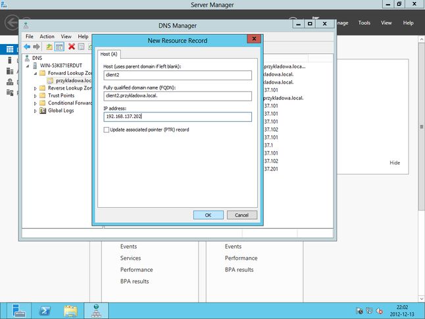425x319 pixels.
Task: Open Events link in left tile
Action: tap(129, 247)
